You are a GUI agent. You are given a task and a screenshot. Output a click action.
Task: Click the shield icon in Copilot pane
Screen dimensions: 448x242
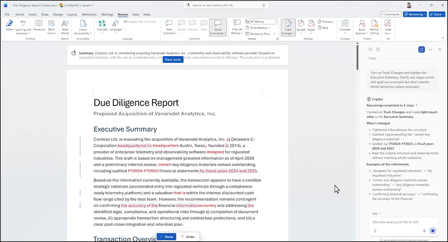pos(378,50)
